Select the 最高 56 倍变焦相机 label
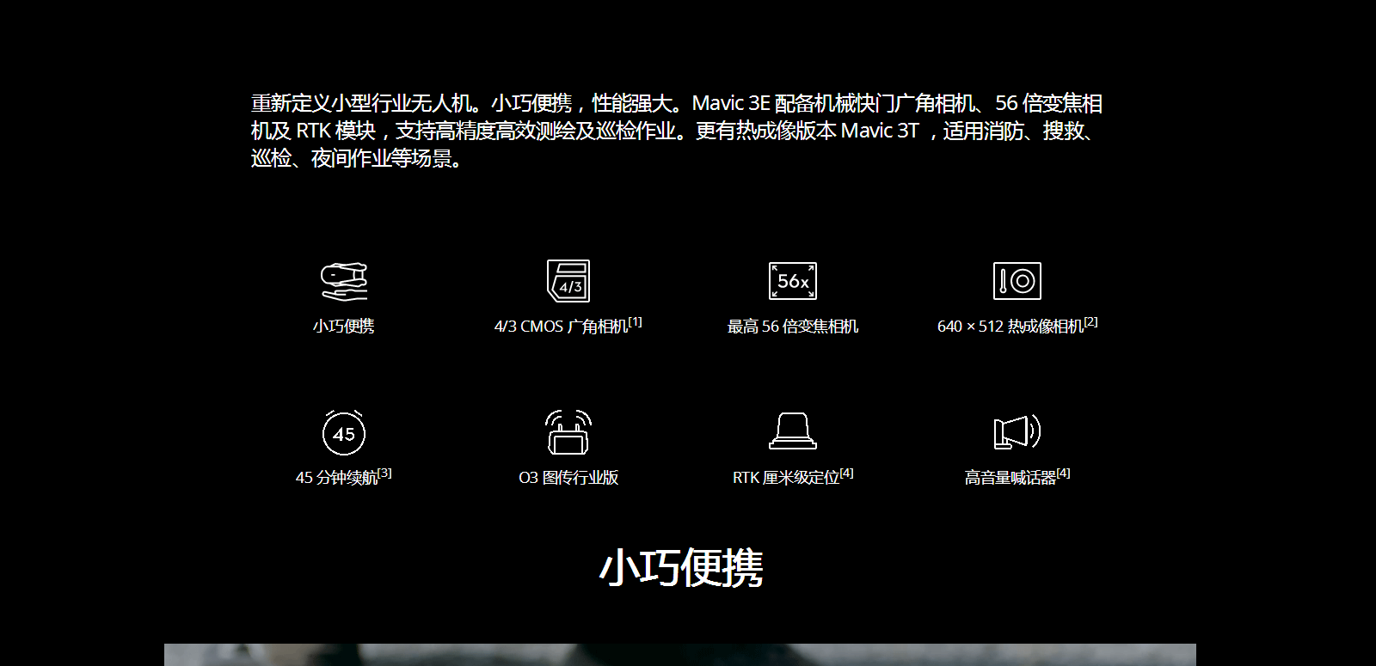1376x666 pixels. (793, 327)
